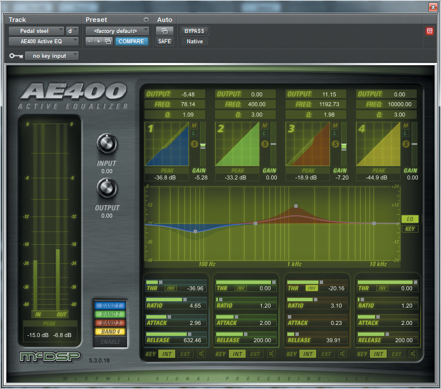Set band 2 key to EXT

[x=255, y=354]
